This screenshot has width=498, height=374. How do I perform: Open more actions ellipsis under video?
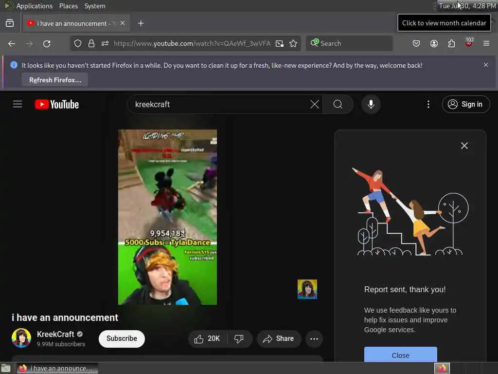tap(314, 339)
